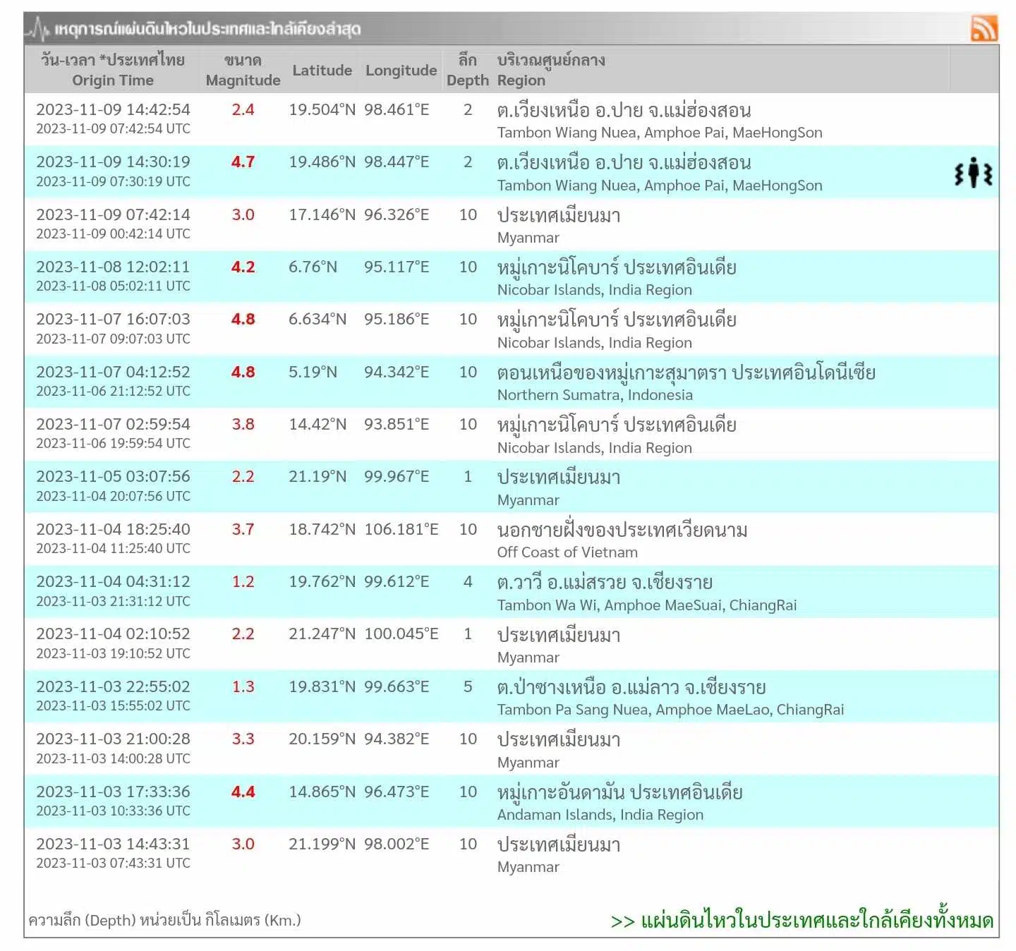Image resolution: width=1016 pixels, height=951 pixels.
Task: Open the all-earthquakes link (แผ่นดินไหวในประเทศและใกล้เคียงทั้งหมด)
Action: pyautogui.click(x=802, y=921)
